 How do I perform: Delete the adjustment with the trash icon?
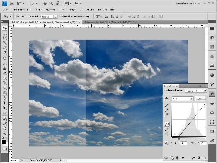coord(205,158)
